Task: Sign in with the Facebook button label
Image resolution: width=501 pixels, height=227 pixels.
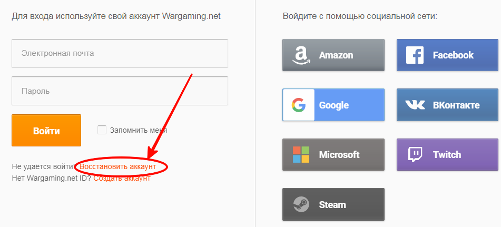Action: click(x=453, y=55)
